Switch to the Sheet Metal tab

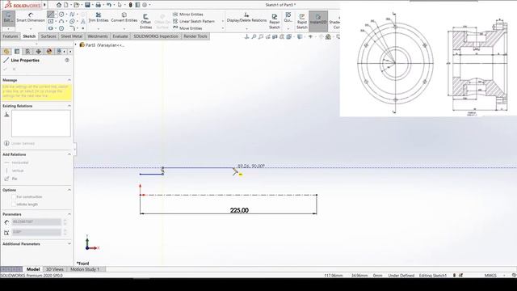tap(72, 36)
